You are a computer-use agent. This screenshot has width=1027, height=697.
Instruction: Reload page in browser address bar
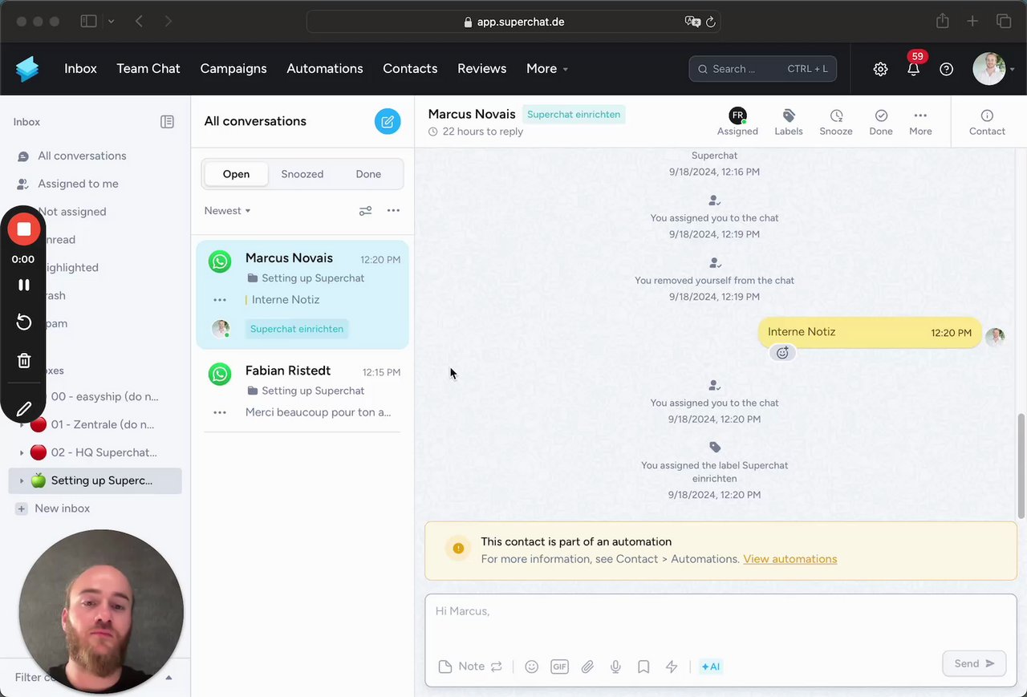click(x=710, y=22)
